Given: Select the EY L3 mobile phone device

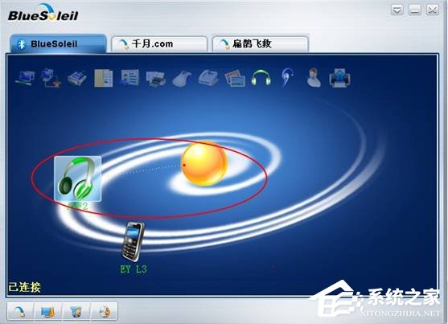Looking at the screenshot, I should point(133,241).
